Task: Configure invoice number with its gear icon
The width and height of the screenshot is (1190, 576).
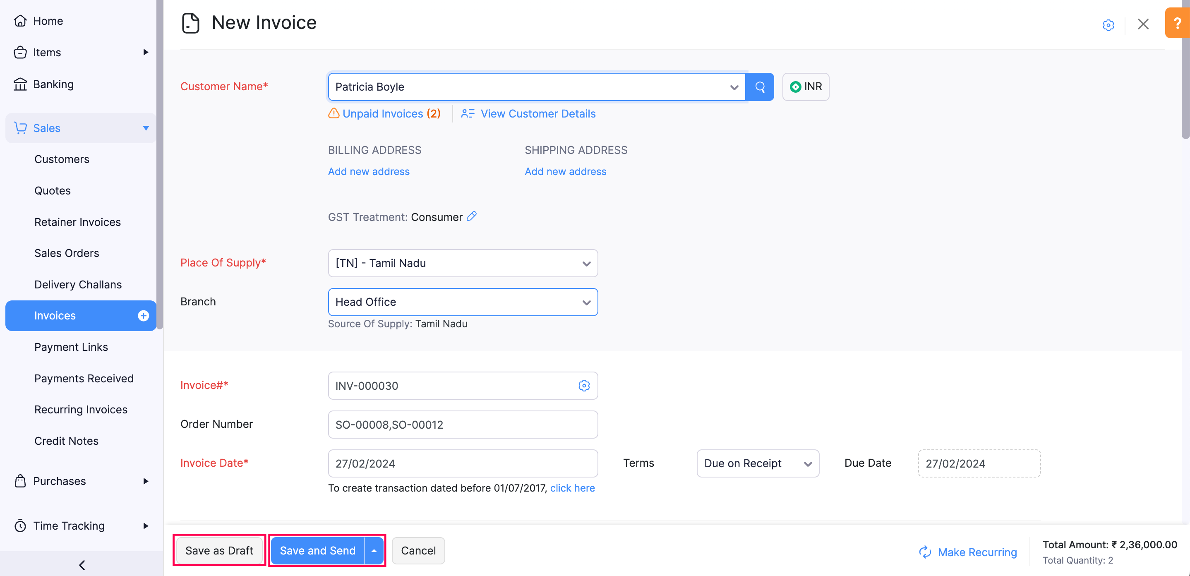Action: (584, 386)
